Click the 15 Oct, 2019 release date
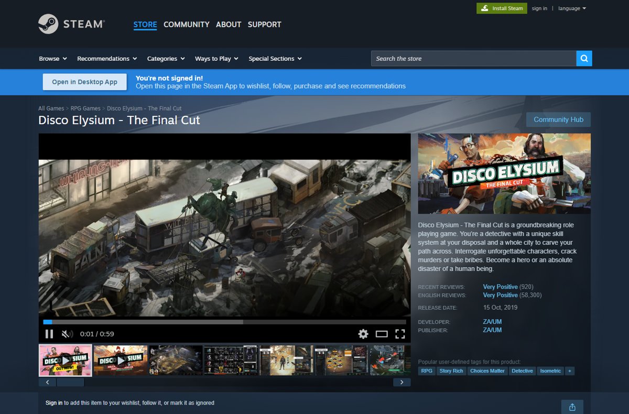This screenshot has width=629, height=414. (x=500, y=308)
